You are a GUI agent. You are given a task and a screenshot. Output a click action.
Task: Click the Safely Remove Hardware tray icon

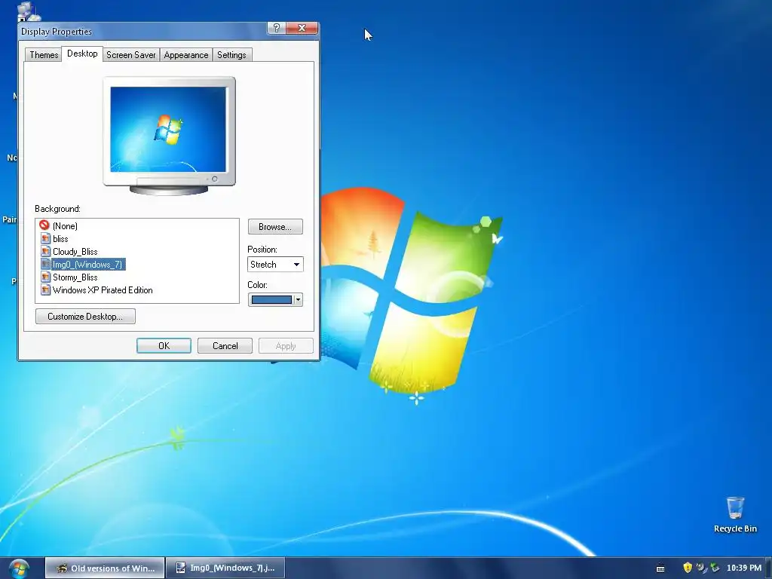[715, 568]
